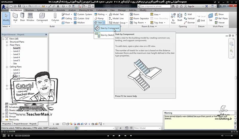Select Curtain Grid tool
The height and width of the screenshot is (139, 239).
click(x=82, y=18)
